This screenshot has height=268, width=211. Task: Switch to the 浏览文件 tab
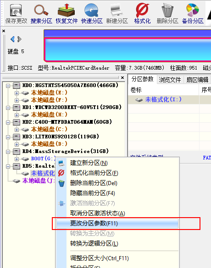(170, 80)
